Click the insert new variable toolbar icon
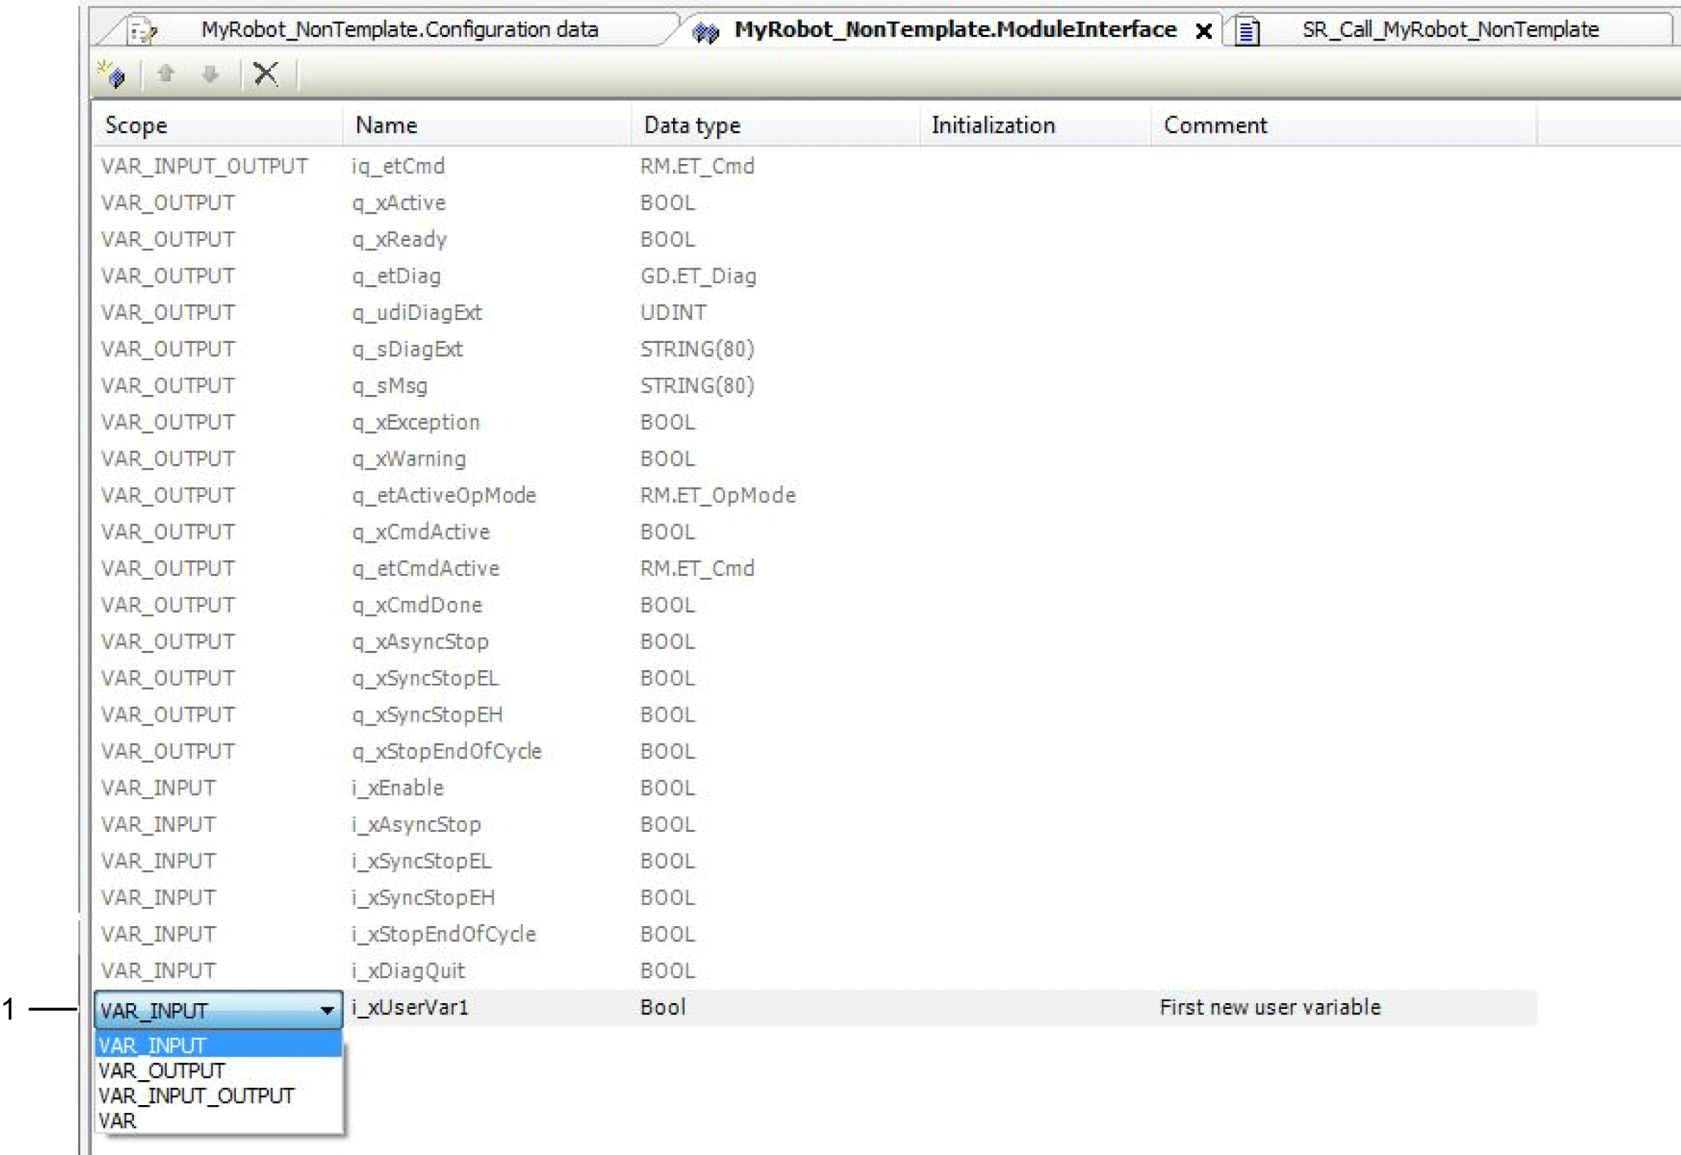1681x1155 pixels. (112, 74)
